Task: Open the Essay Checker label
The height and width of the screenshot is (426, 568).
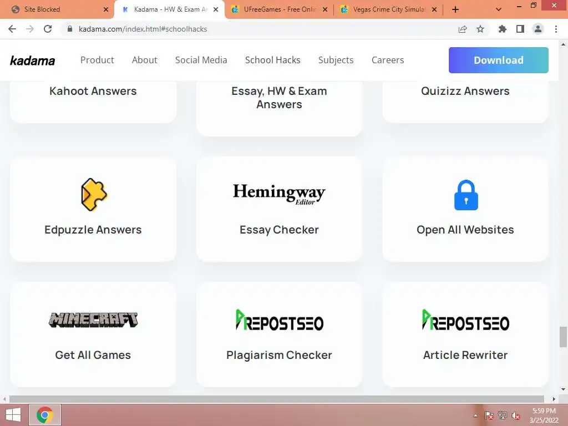Action: (279, 230)
